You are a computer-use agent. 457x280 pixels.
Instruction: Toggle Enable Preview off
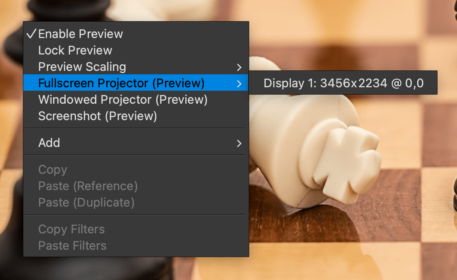[80, 34]
